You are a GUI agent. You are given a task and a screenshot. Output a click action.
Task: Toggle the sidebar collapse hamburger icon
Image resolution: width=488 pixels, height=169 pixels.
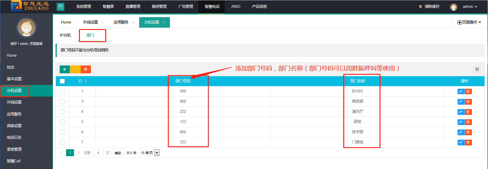[x=61, y=6]
